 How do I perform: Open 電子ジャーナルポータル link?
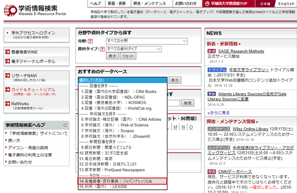(34, 61)
